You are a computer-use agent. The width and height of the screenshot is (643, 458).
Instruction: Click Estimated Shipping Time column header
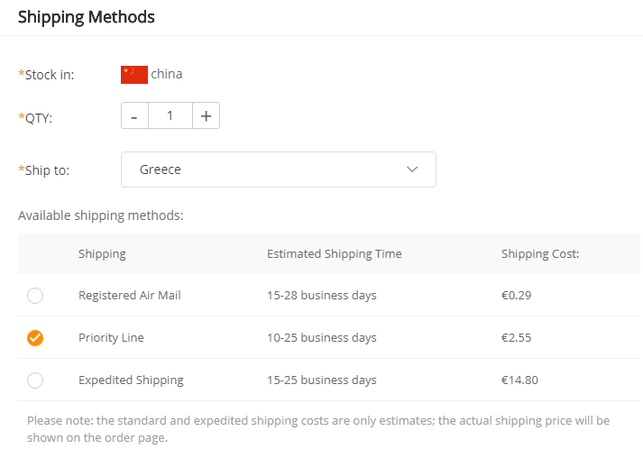point(335,254)
